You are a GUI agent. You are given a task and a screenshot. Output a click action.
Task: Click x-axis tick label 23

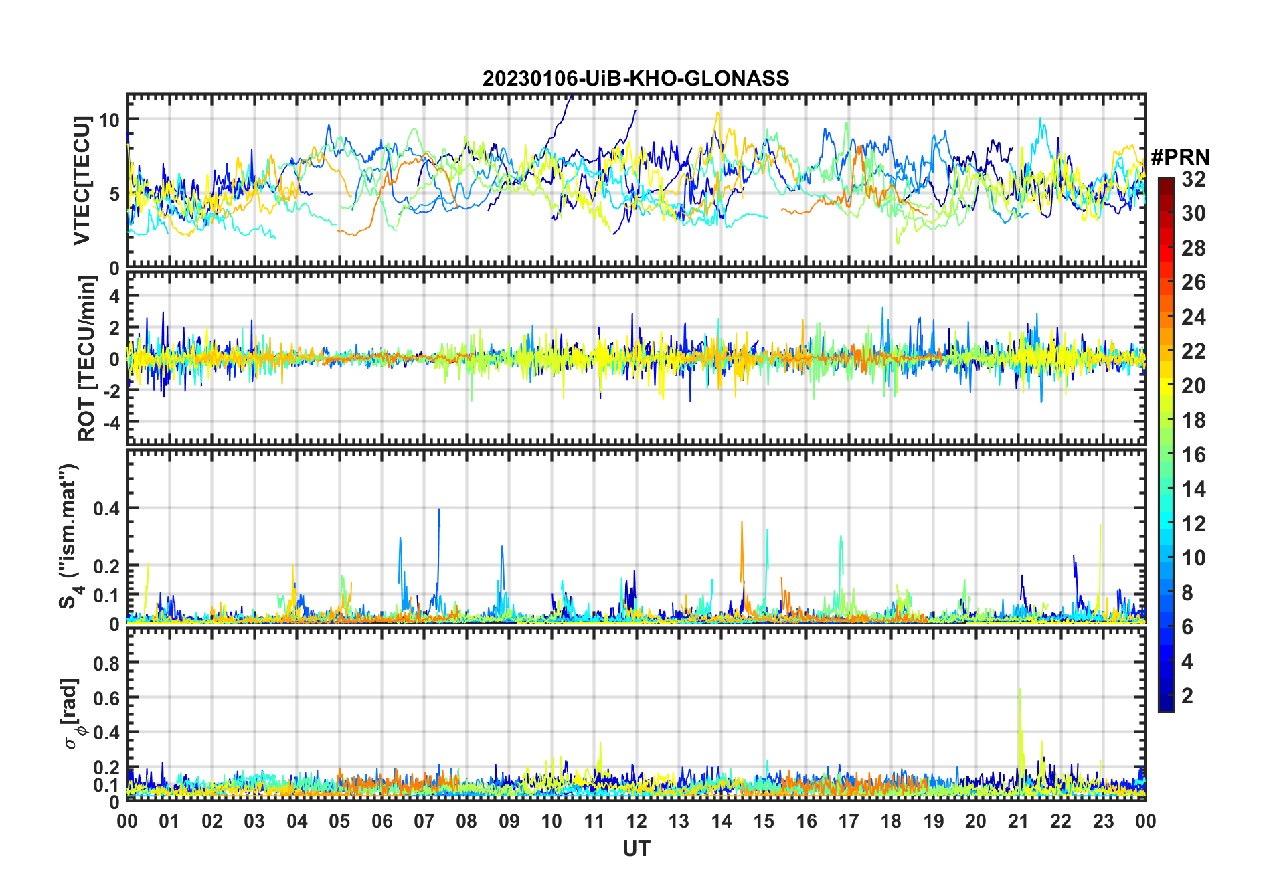(1103, 821)
